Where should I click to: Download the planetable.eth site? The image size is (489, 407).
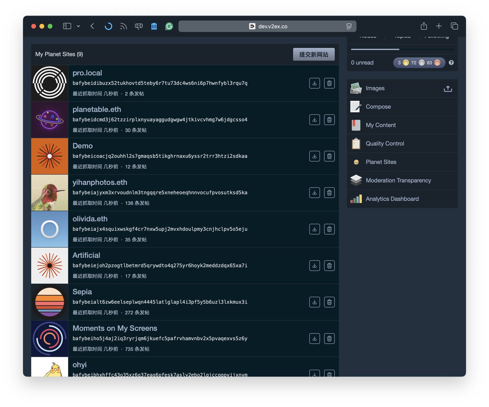click(315, 120)
